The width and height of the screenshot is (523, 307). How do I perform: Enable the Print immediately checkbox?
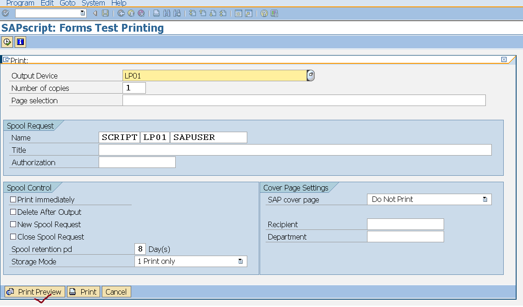[x=13, y=200]
